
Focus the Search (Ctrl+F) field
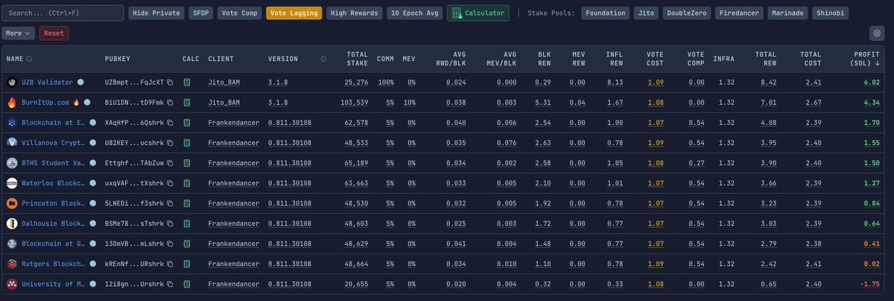pyautogui.click(x=63, y=13)
